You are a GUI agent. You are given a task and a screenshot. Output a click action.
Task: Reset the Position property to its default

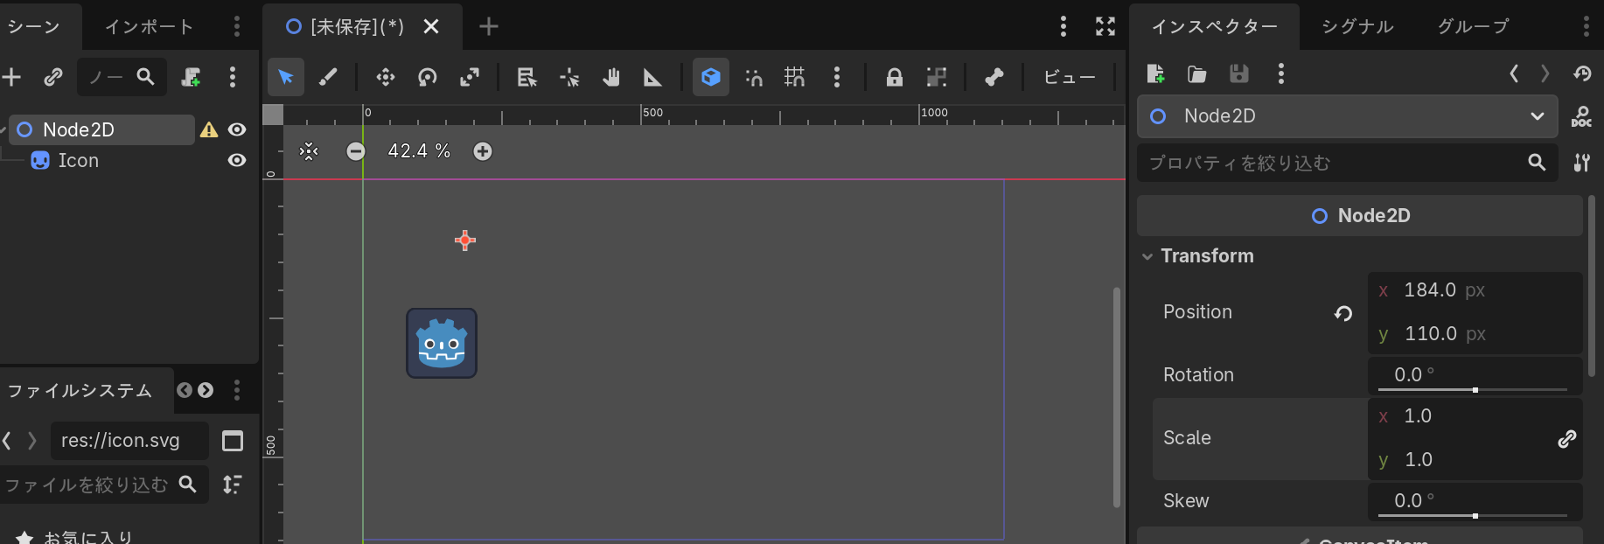tap(1343, 312)
